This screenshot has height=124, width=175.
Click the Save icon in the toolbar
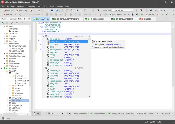[52, 10]
